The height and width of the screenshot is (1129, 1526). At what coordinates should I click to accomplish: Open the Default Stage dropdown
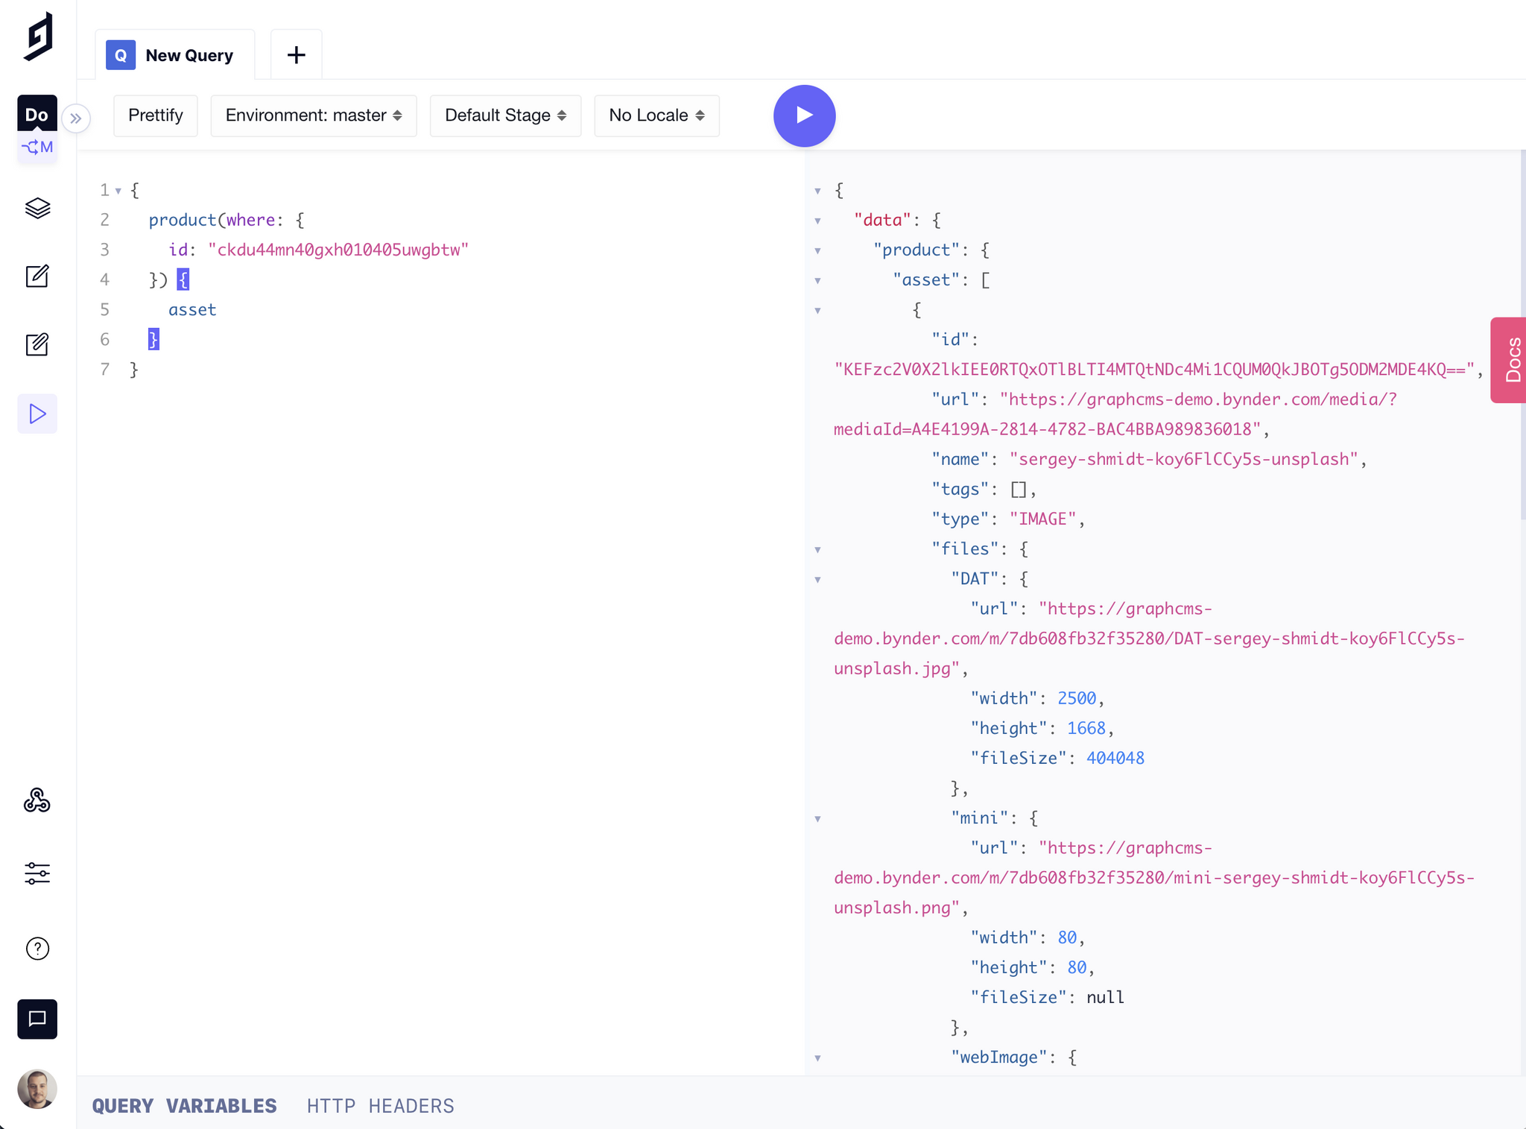tap(505, 116)
